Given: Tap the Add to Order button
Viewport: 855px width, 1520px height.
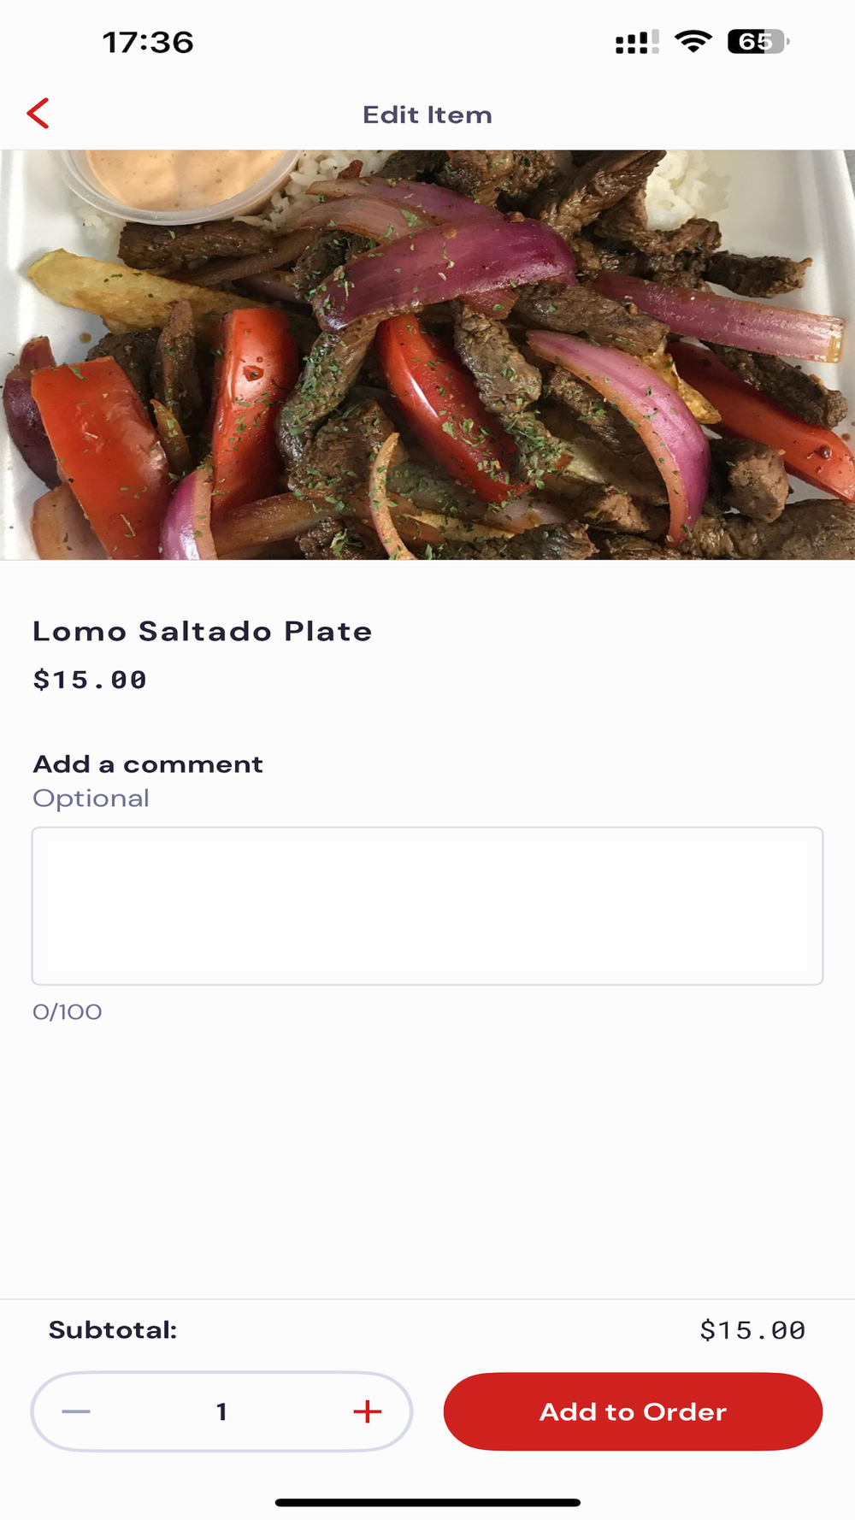Looking at the screenshot, I should [x=633, y=1411].
